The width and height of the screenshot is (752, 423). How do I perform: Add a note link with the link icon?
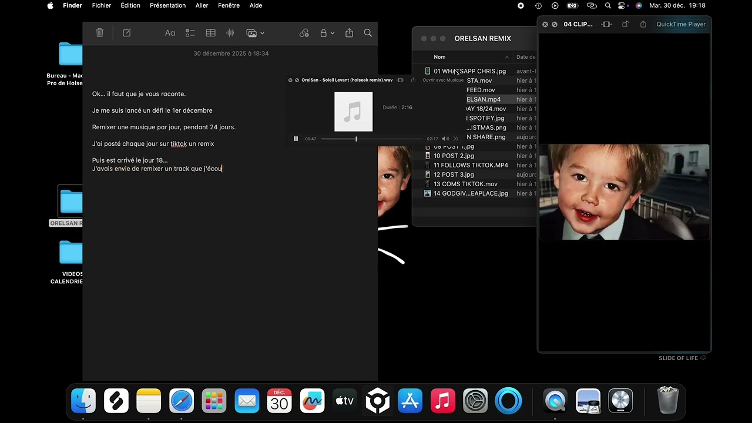(304, 33)
